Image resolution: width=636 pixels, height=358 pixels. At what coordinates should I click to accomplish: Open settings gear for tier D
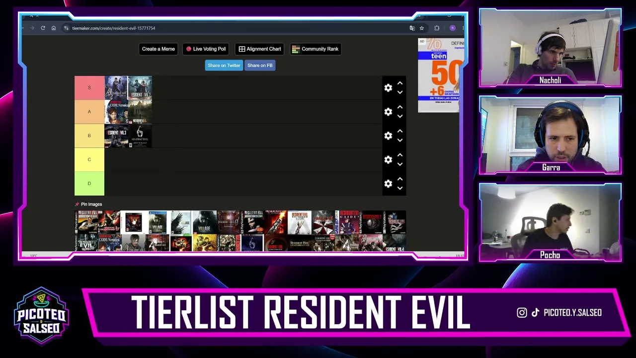point(388,183)
